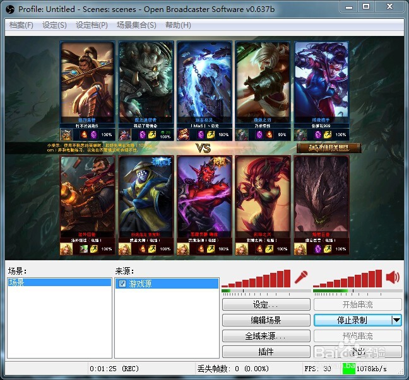Click the blue-team Xin Zhao champion card

[87, 91]
